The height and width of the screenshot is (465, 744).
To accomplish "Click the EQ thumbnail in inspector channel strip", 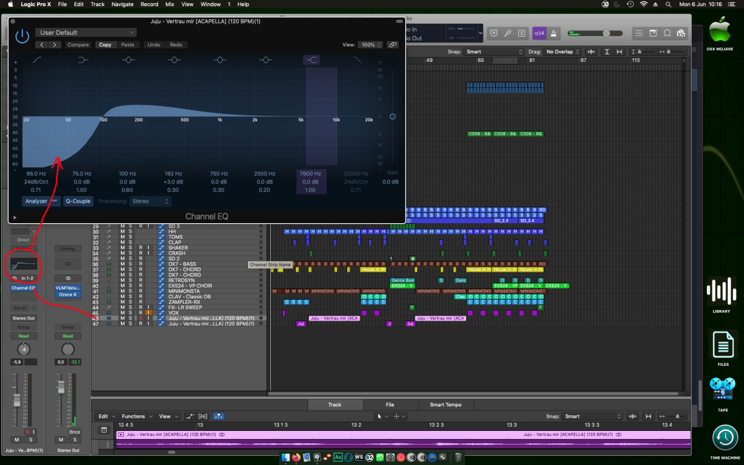I will point(23,264).
